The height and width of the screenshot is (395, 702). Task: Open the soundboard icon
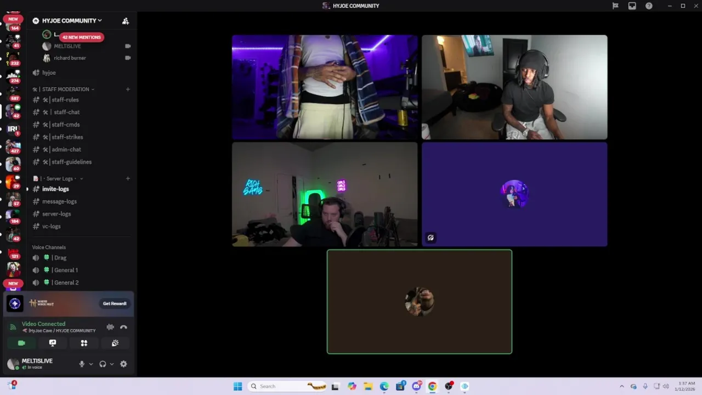(115, 343)
